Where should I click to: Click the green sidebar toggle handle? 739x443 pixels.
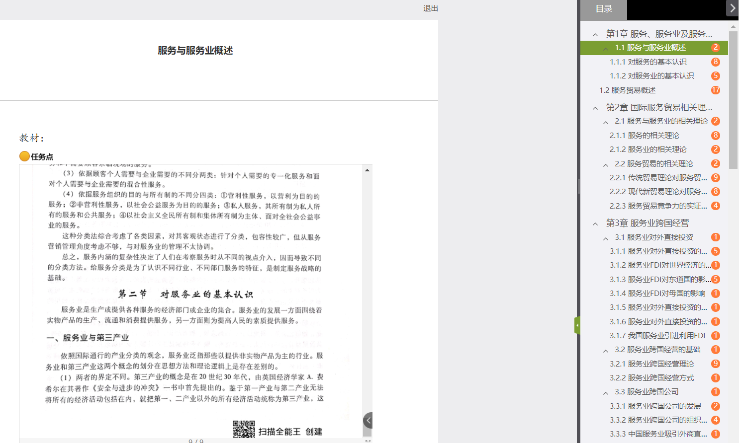(x=577, y=325)
